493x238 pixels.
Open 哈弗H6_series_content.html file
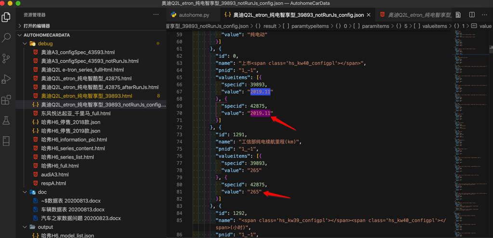click(73, 148)
